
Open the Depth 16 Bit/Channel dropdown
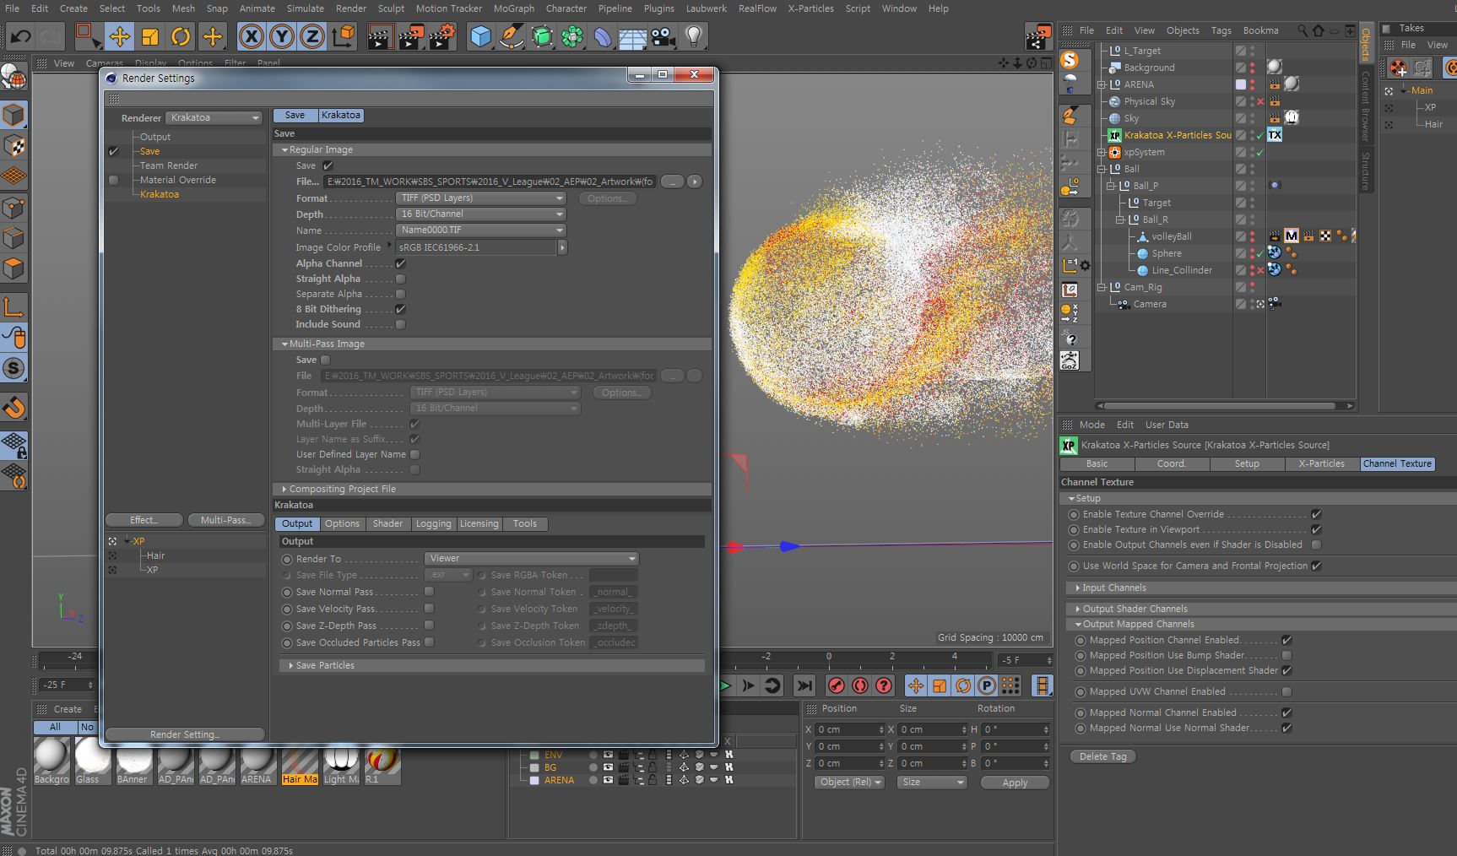[x=481, y=214]
